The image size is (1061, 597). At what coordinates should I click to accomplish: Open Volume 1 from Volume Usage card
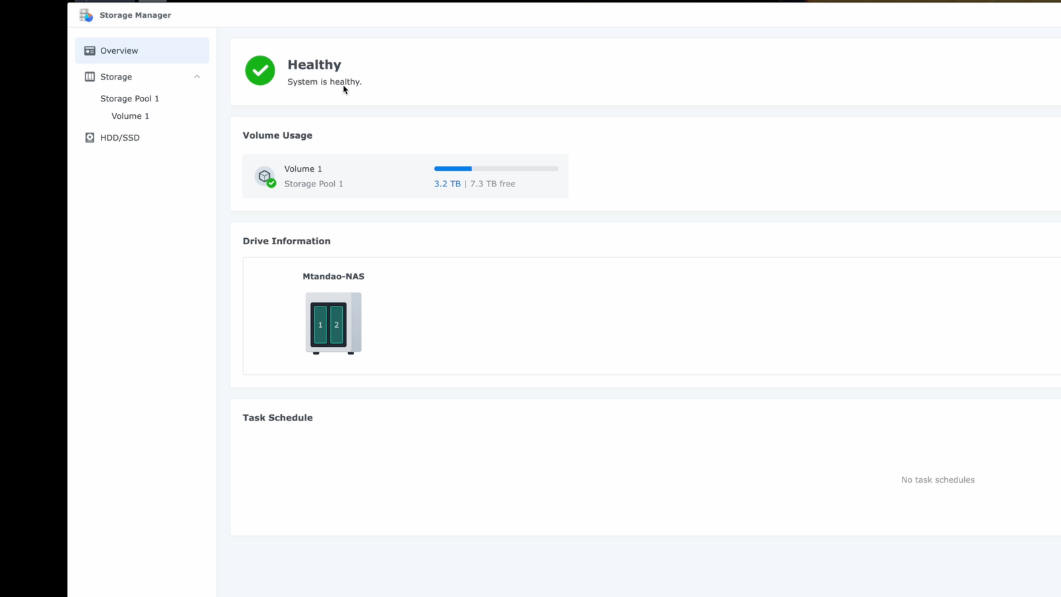click(303, 168)
